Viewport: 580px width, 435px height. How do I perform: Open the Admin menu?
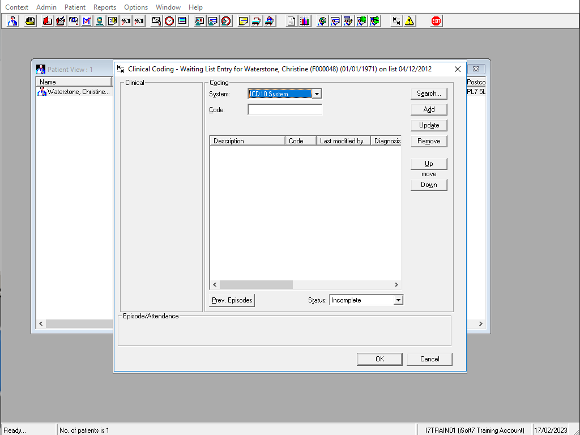pos(46,7)
